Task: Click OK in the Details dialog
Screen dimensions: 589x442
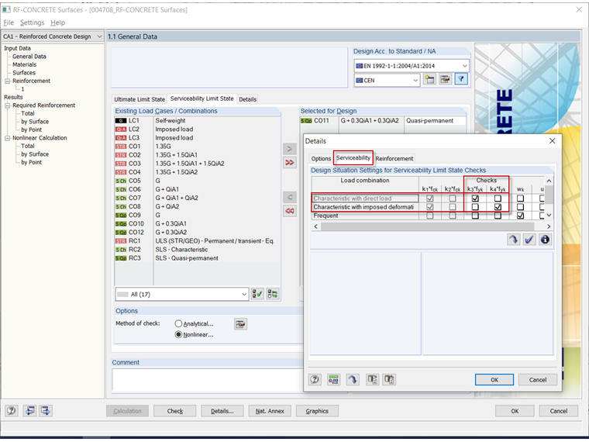Action: 494,380
